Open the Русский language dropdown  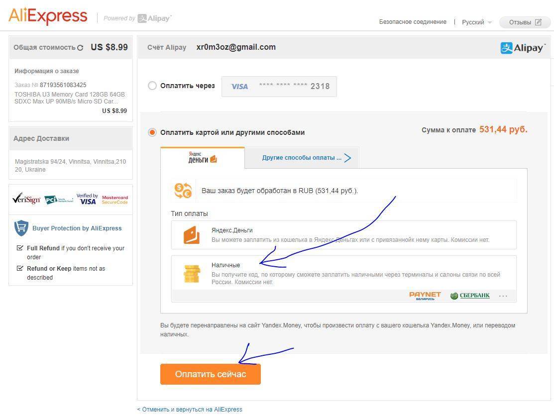coord(477,22)
